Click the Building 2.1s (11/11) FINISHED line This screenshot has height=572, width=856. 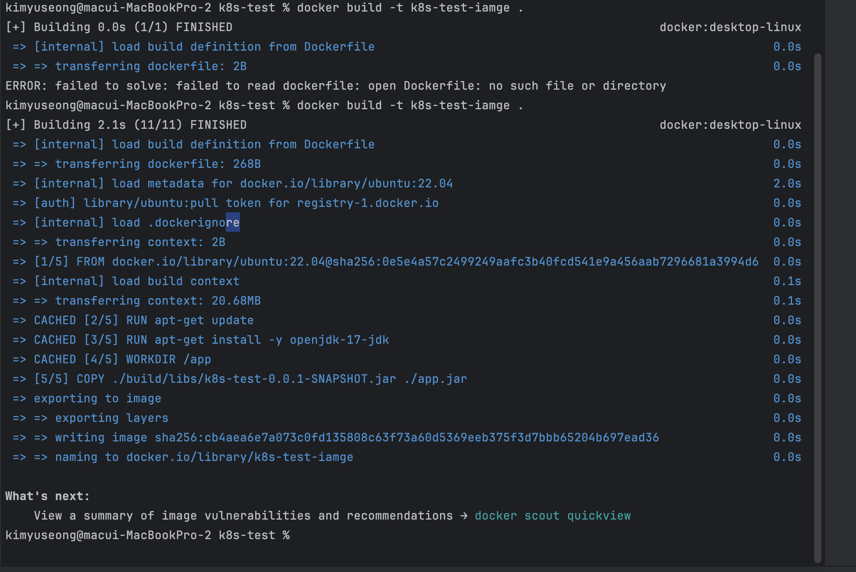point(126,125)
